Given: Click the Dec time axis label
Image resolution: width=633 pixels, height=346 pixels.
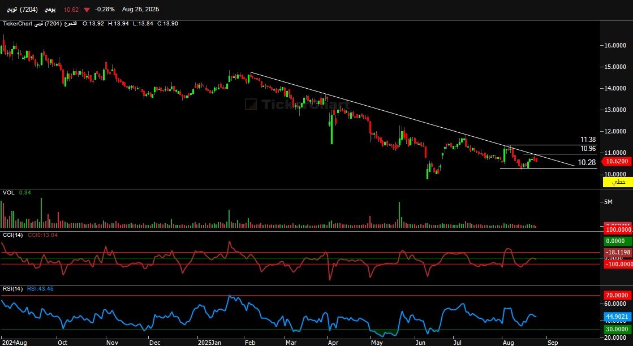Looking at the screenshot, I should tap(154, 343).
